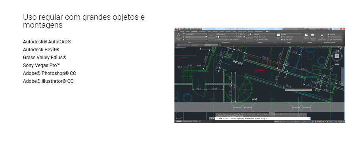Toggle snap mode in the status bar

pos(284,121)
